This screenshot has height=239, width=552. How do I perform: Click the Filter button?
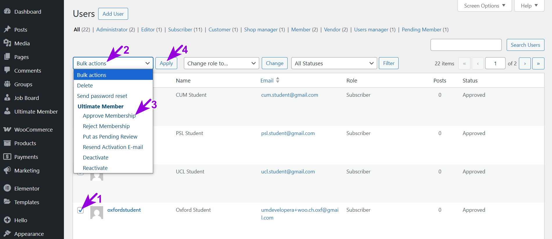(x=389, y=63)
